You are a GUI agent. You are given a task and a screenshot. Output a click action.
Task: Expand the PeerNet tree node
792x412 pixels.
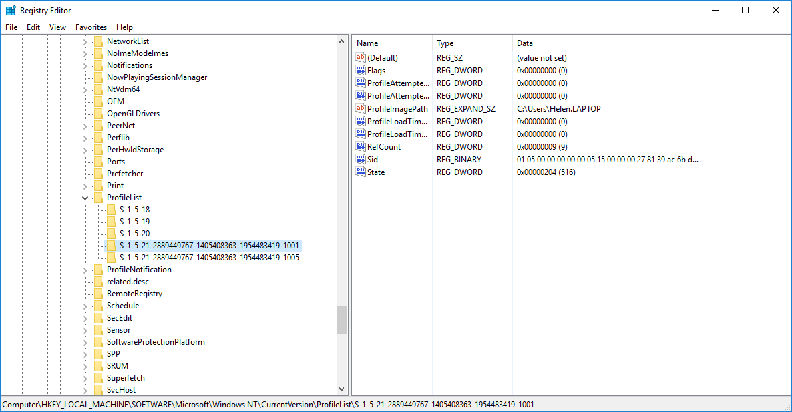(x=85, y=126)
